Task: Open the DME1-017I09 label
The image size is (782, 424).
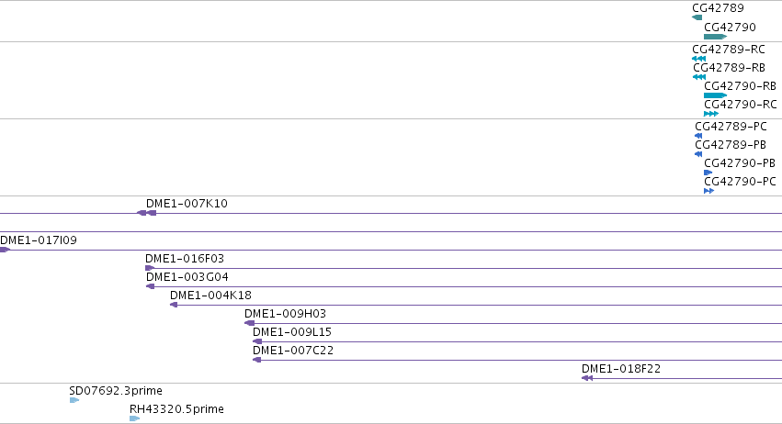Action: (x=39, y=240)
